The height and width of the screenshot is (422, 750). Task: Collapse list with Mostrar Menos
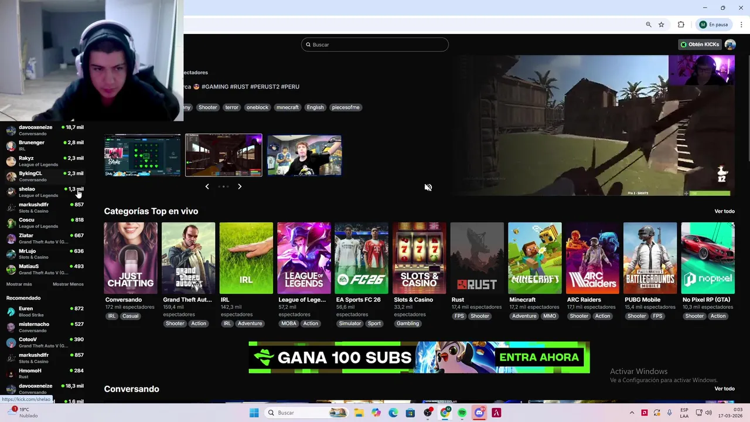click(68, 284)
